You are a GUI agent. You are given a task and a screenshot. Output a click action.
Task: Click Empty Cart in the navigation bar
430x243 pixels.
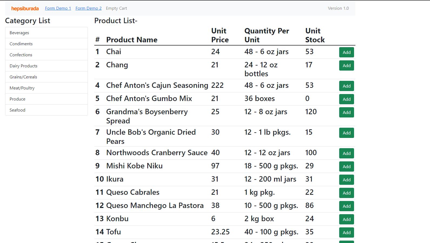(x=116, y=8)
